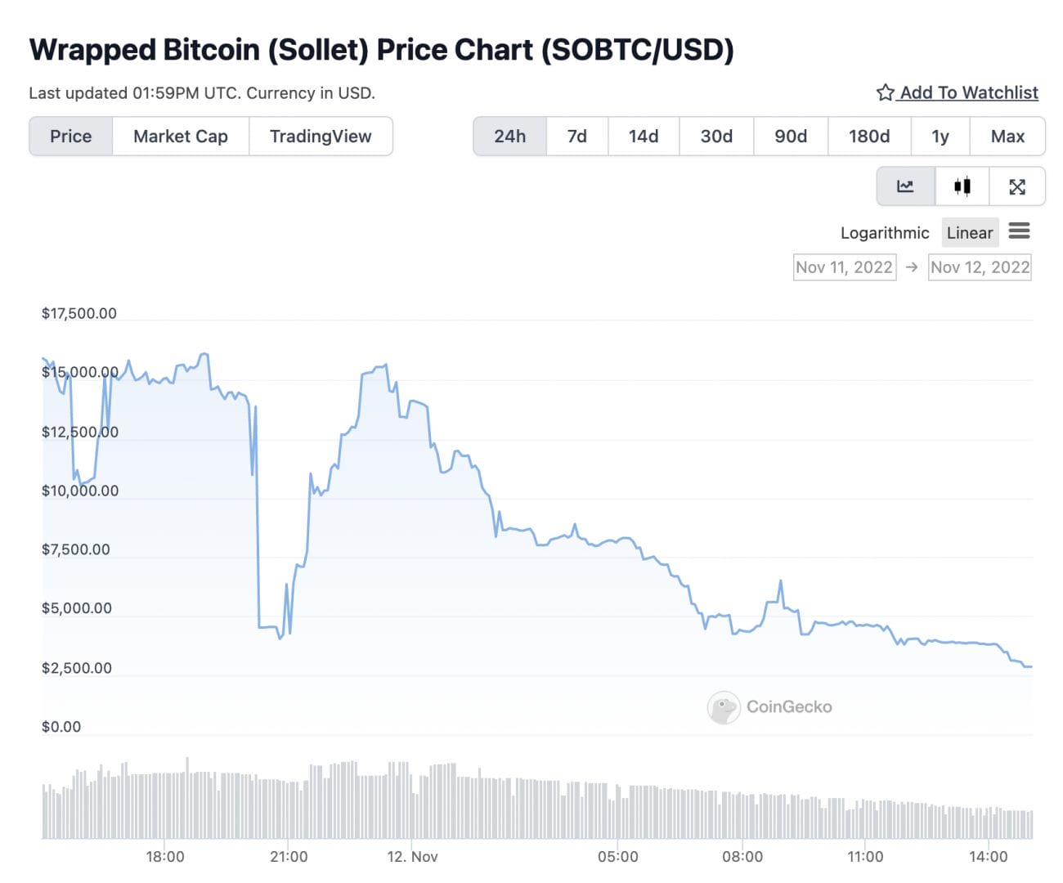The image size is (1063, 883).
Task: Toggle Logarithmic scale
Action: 885,233
